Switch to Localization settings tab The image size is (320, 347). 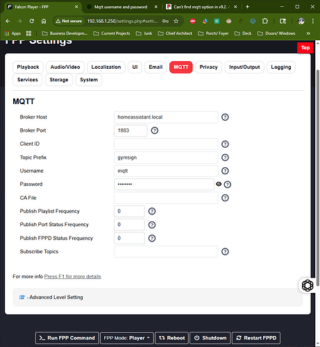click(106, 67)
